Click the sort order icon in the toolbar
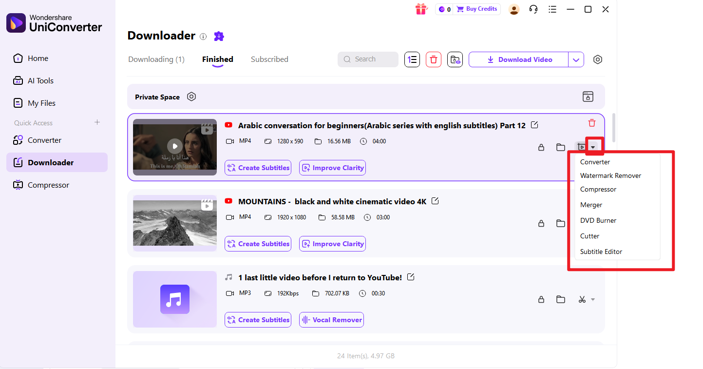 click(412, 59)
